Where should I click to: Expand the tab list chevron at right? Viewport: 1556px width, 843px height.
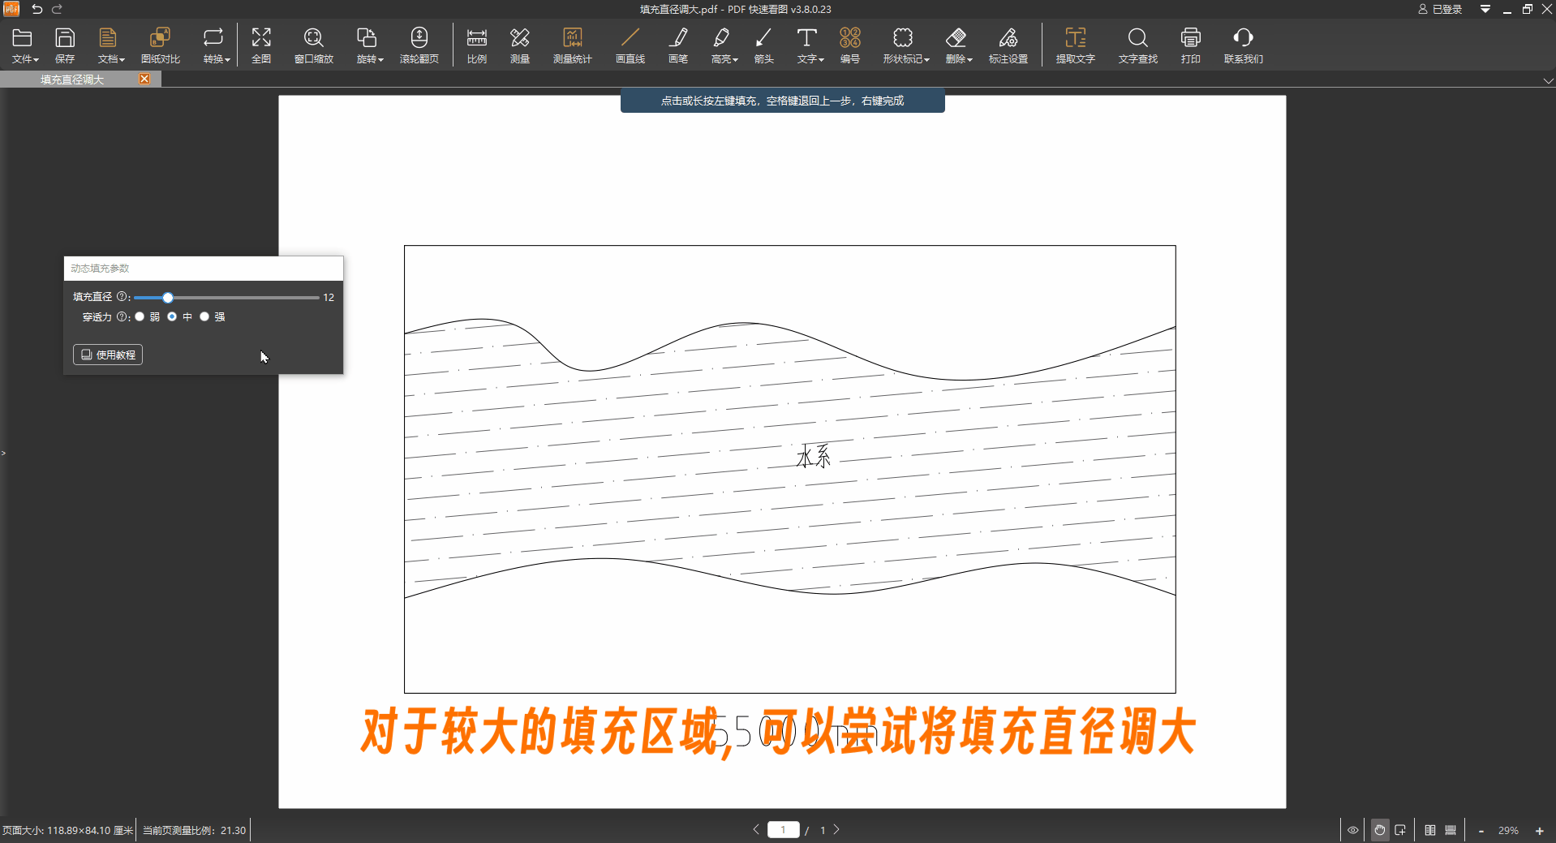coord(1548,80)
